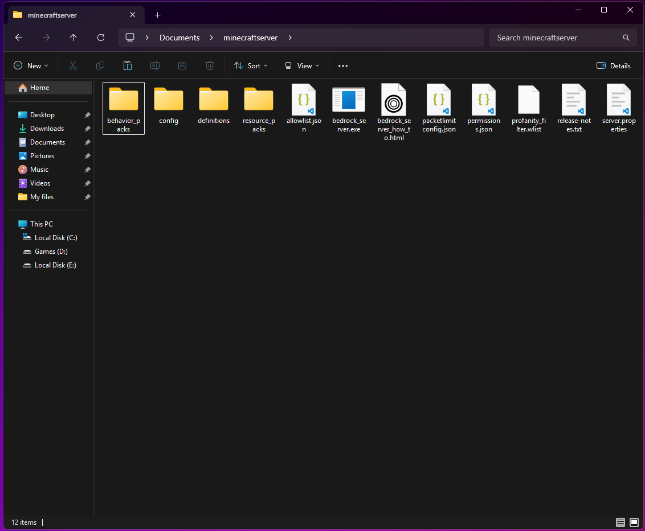Click the Refresh icon in navigation bar

point(101,38)
